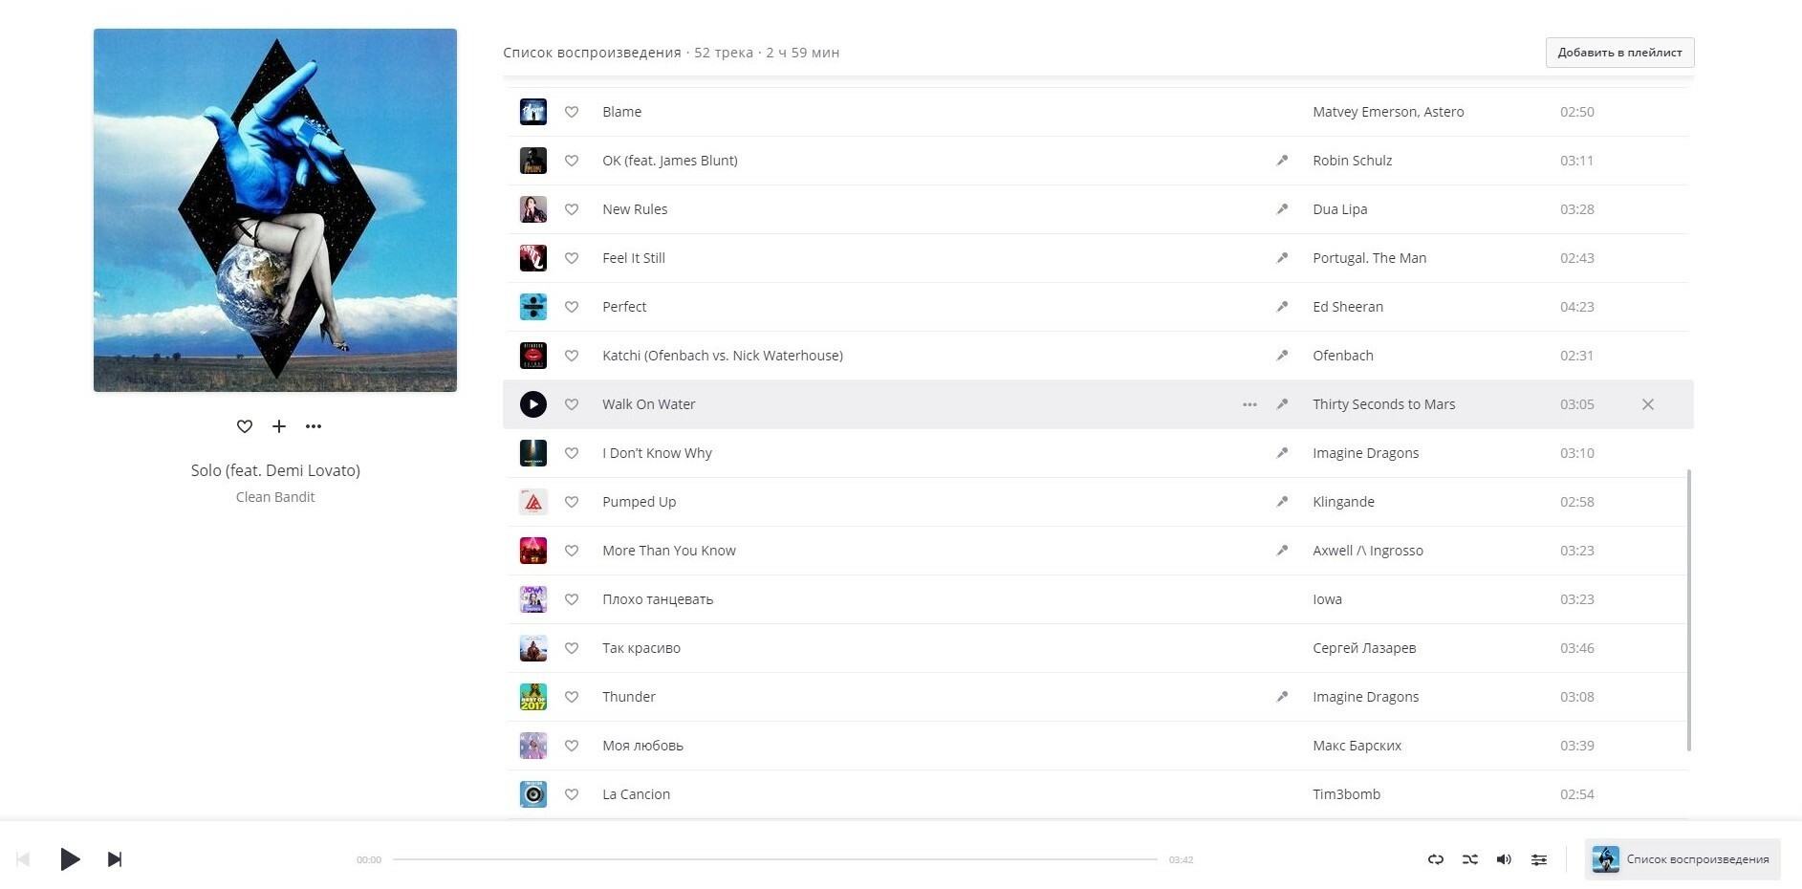Like the track New Rules
The image size is (1802, 889).
pos(572,209)
